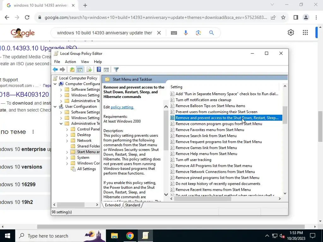Switch to the Standard tab

tap(133, 205)
